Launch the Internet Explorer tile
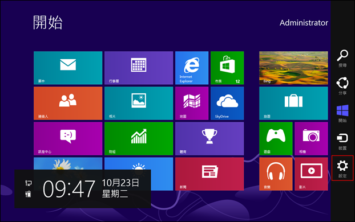Image resolution: width=355 pixels, height=222 pixels. click(x=192, y=68)
